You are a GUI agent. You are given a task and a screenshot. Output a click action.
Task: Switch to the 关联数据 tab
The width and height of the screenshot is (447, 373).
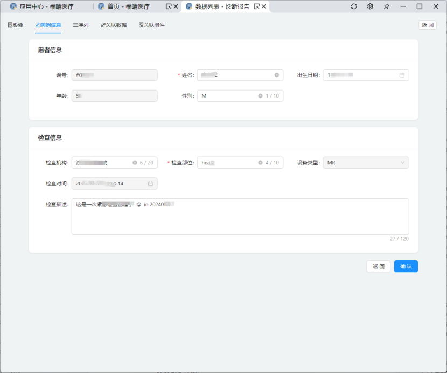coord(114,25)
